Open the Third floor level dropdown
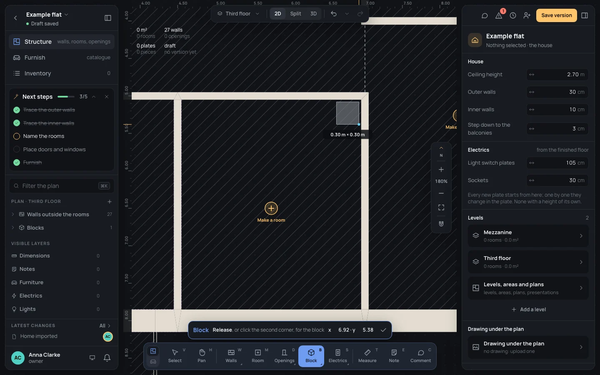600x375 pixels. pyautogui.click(x=238, y=14)
